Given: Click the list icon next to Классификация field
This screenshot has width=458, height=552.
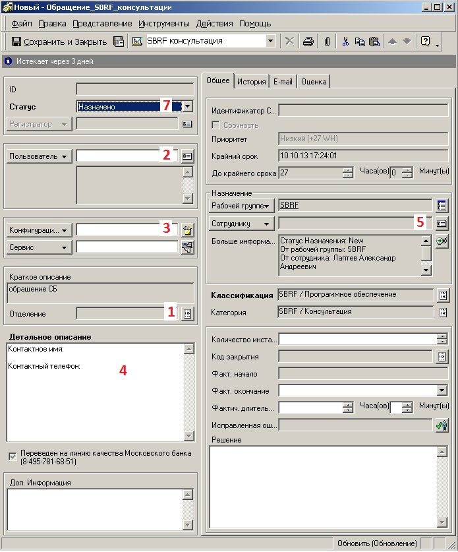Looking at the screenshot, I should (443, 295).
